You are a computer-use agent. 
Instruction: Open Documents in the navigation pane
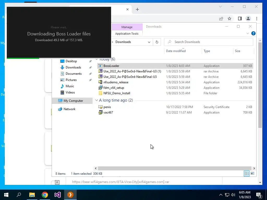[74, 74]
